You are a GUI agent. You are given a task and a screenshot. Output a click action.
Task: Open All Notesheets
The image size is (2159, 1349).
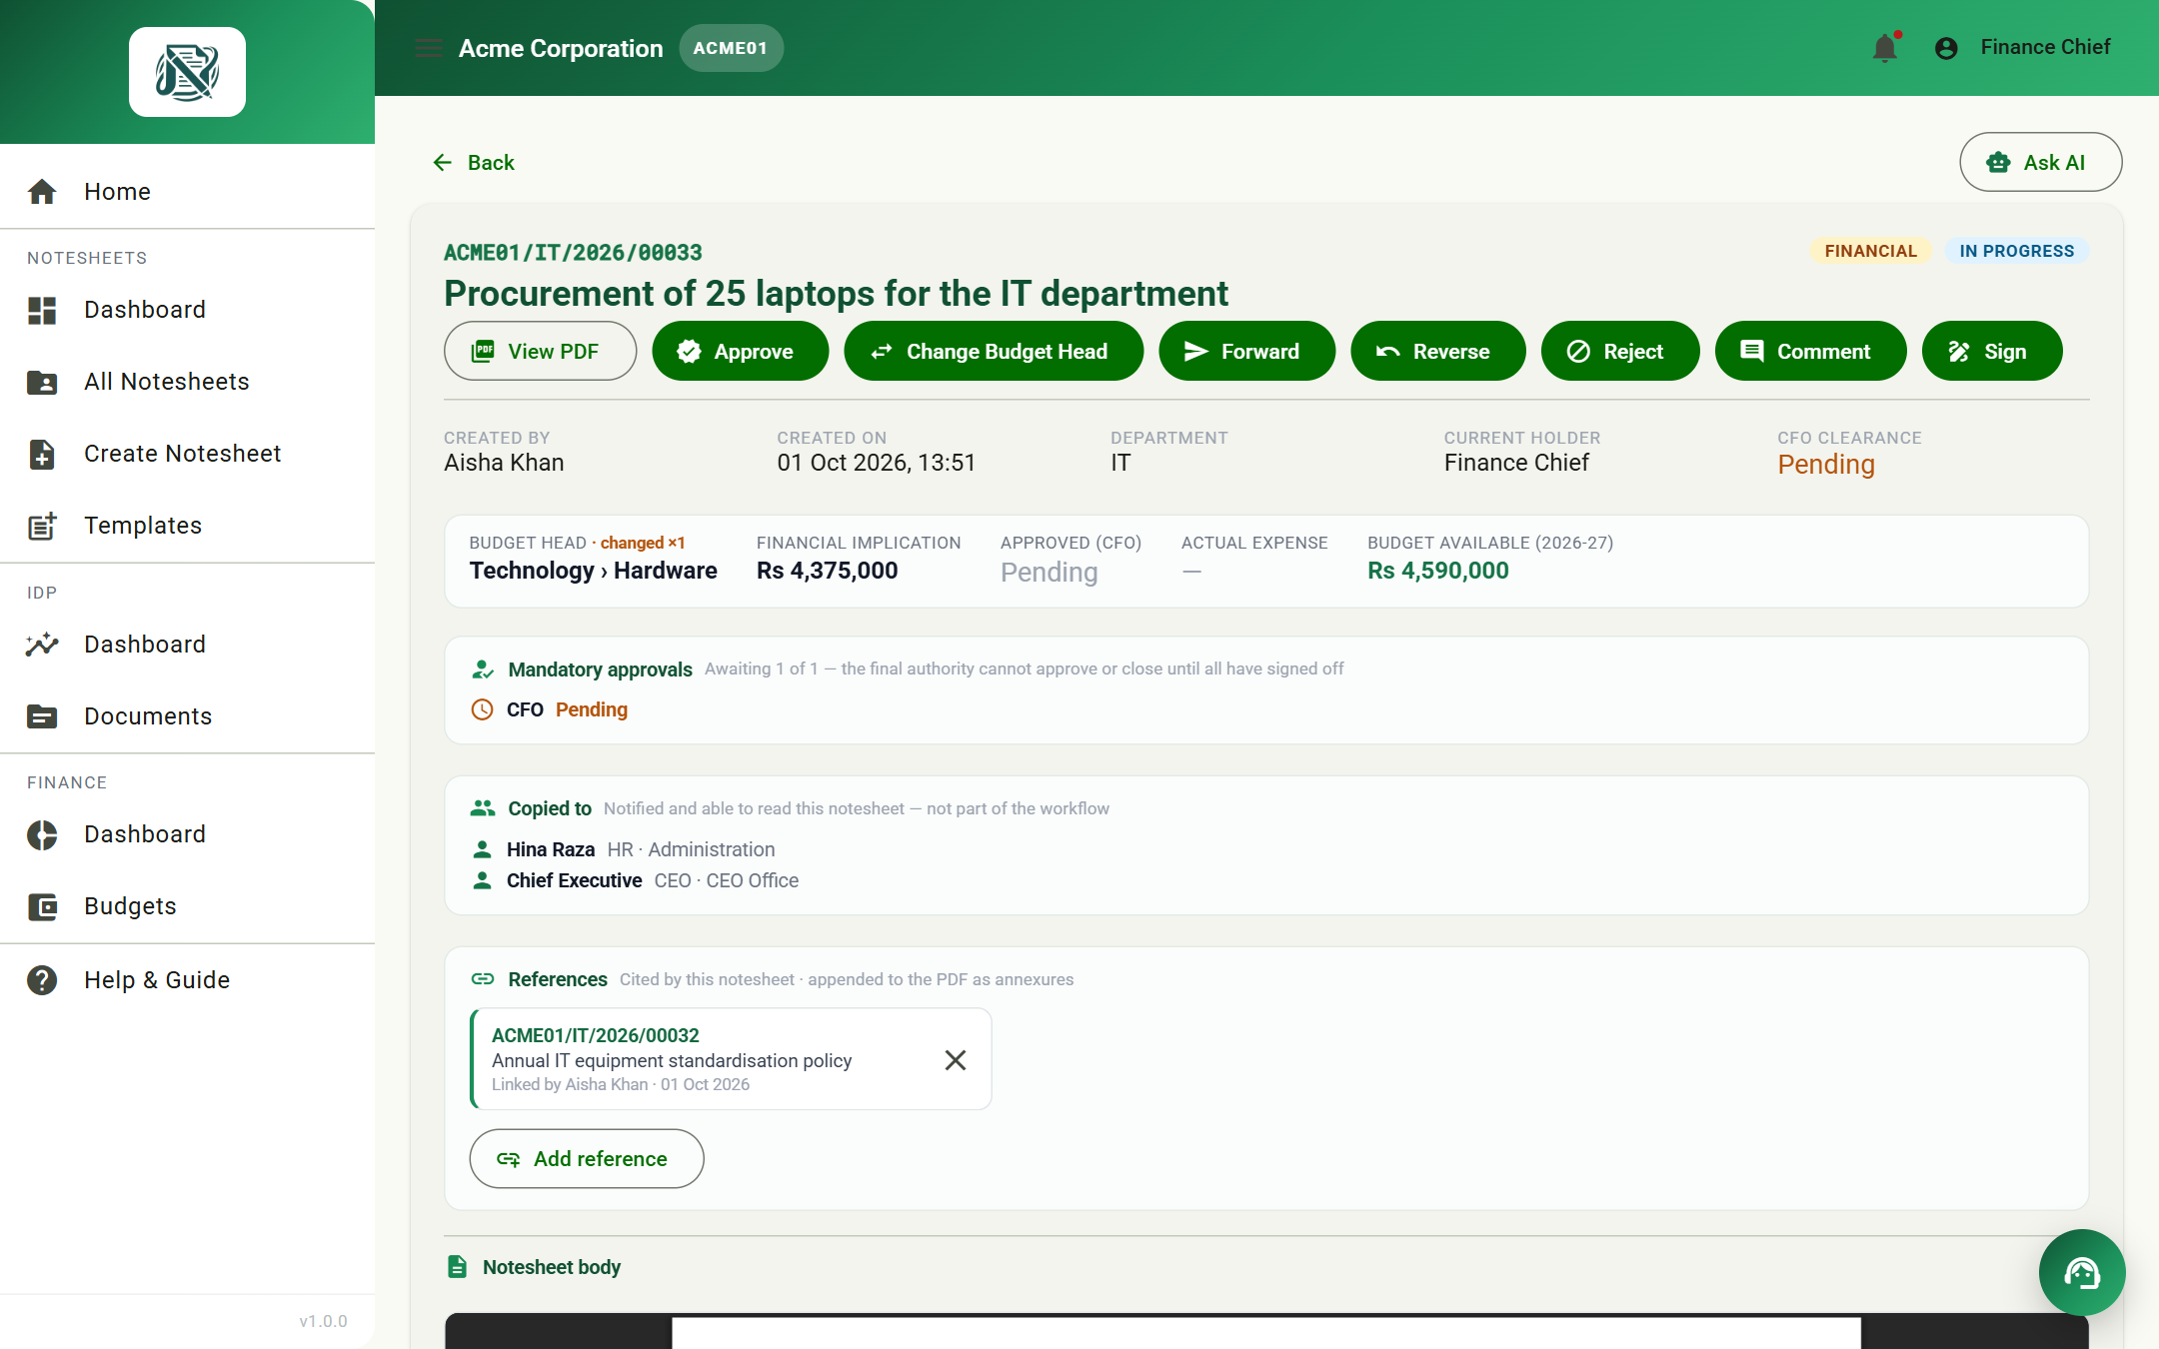[187, 382]
